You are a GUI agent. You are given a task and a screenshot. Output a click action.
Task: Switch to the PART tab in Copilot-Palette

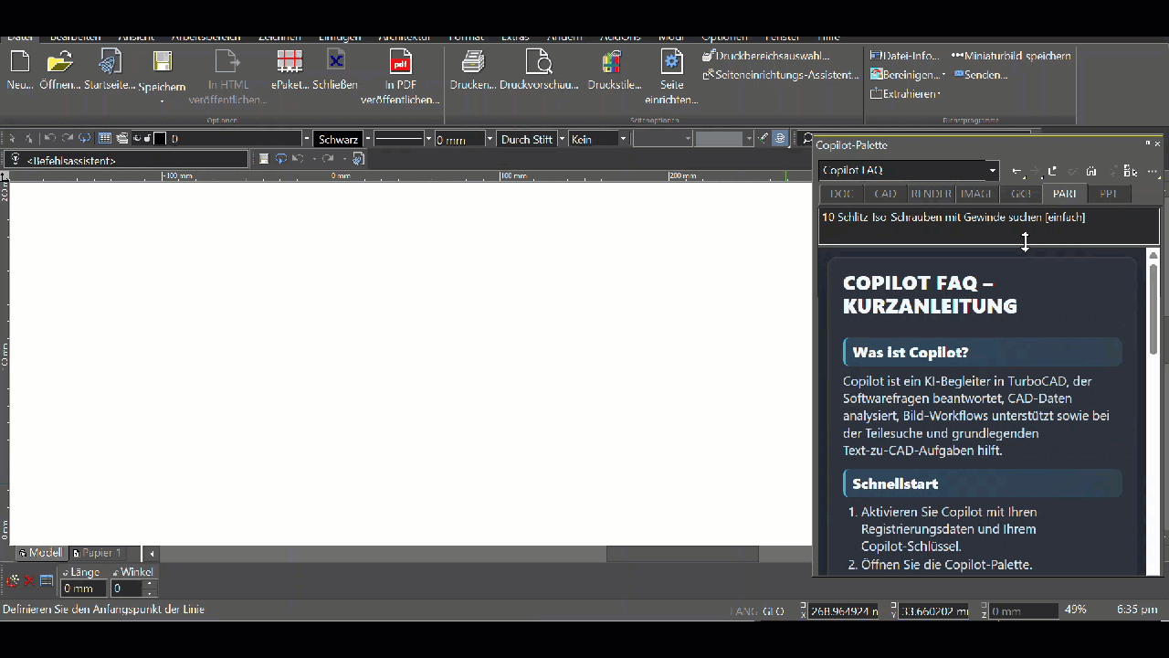coord(1064,194)
